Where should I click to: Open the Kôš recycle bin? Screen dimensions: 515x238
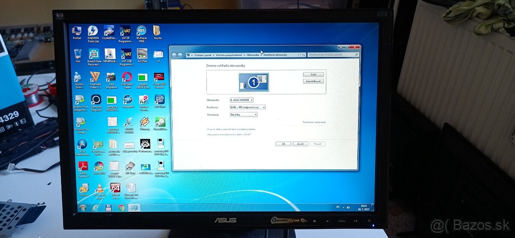click(x=78, y=56)
